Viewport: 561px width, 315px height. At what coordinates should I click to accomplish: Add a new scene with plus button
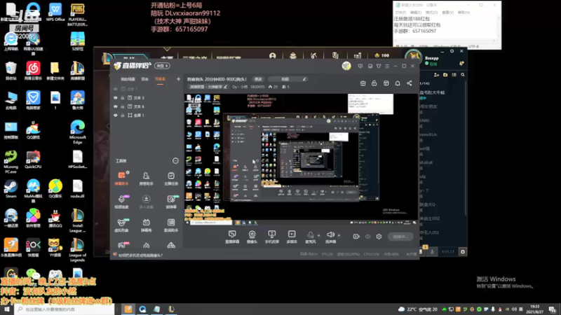[x=178, y=79]
